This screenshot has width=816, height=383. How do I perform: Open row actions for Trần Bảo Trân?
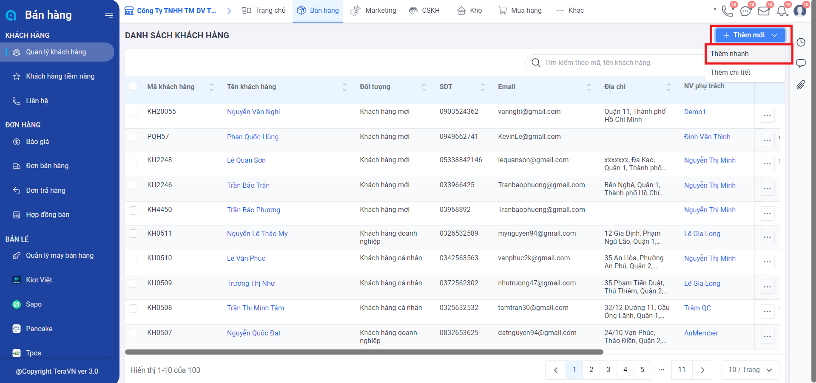point(767,189)
